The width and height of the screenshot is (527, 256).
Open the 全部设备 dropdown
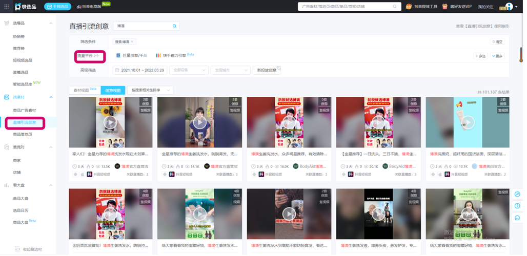pos(189,70)
